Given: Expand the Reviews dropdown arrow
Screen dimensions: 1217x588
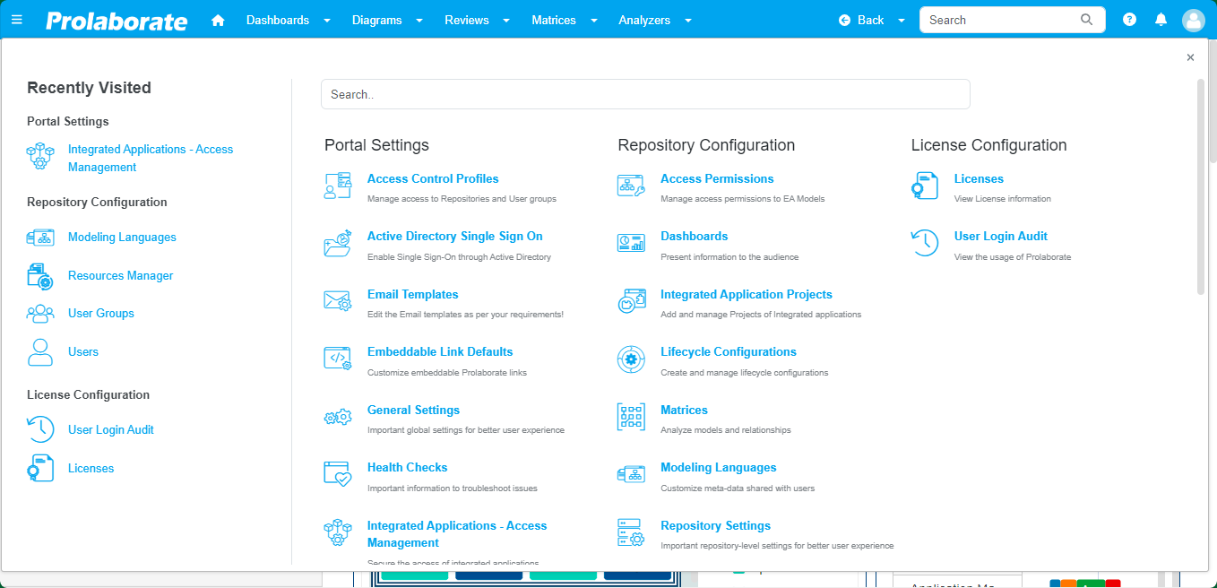Looking at the screenshot, I should click(506, 21).
